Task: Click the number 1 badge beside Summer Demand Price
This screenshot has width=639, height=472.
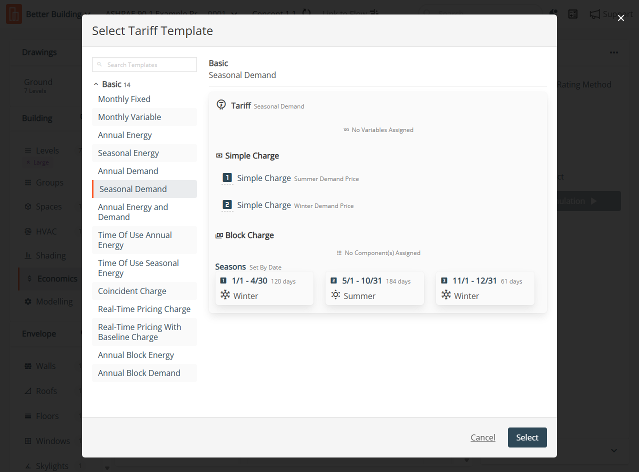Action: click(227, 178)
